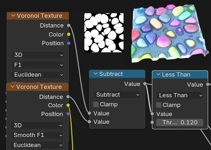Enable Clamp on the Less Than node
The image size is (211, 150).
pyautogui.click(x=159, y=105)
